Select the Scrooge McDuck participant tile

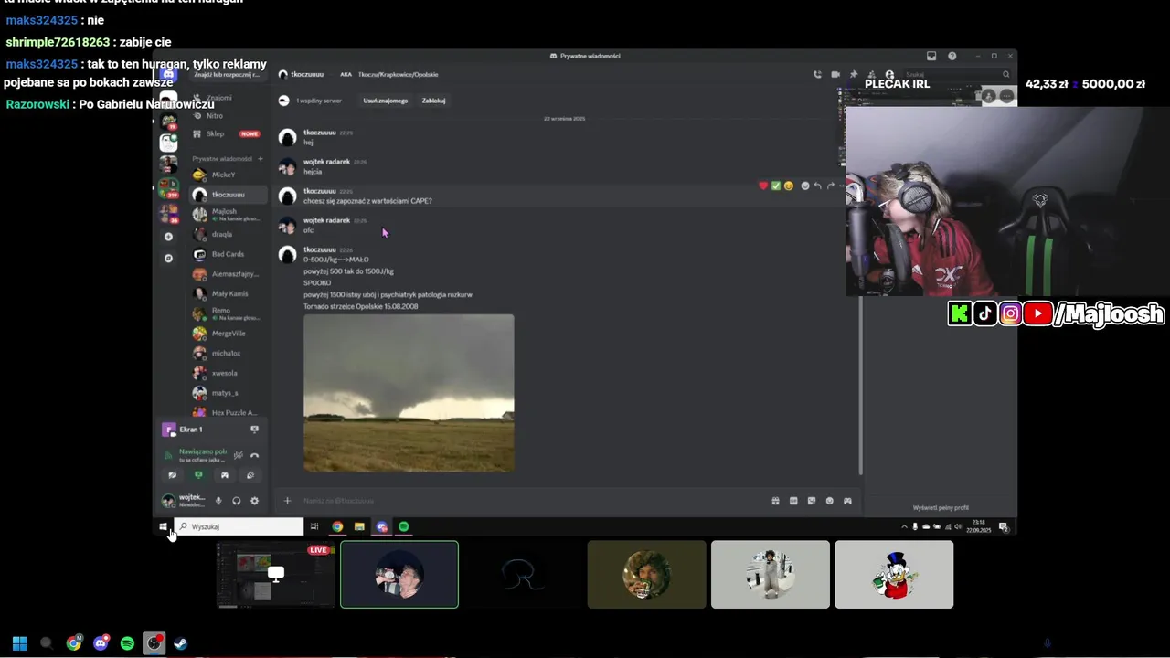(894, 575)
